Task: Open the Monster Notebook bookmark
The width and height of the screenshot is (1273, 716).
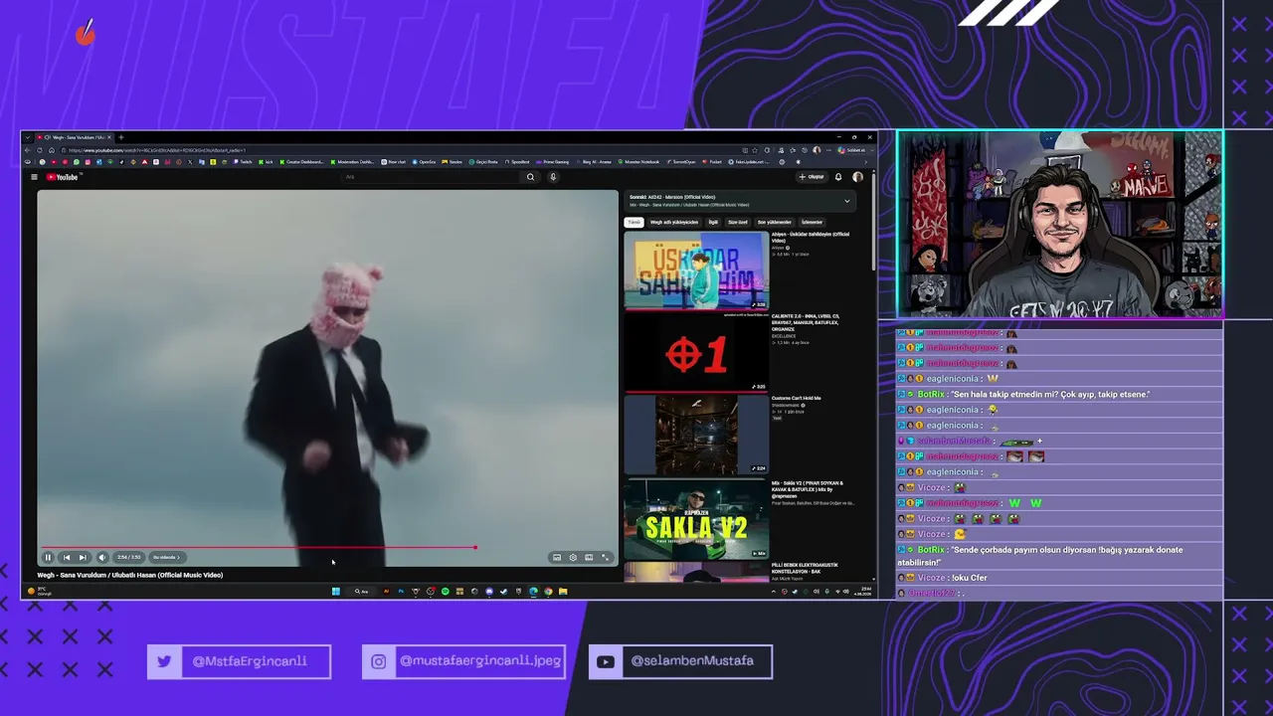Action: pos(638,162)
